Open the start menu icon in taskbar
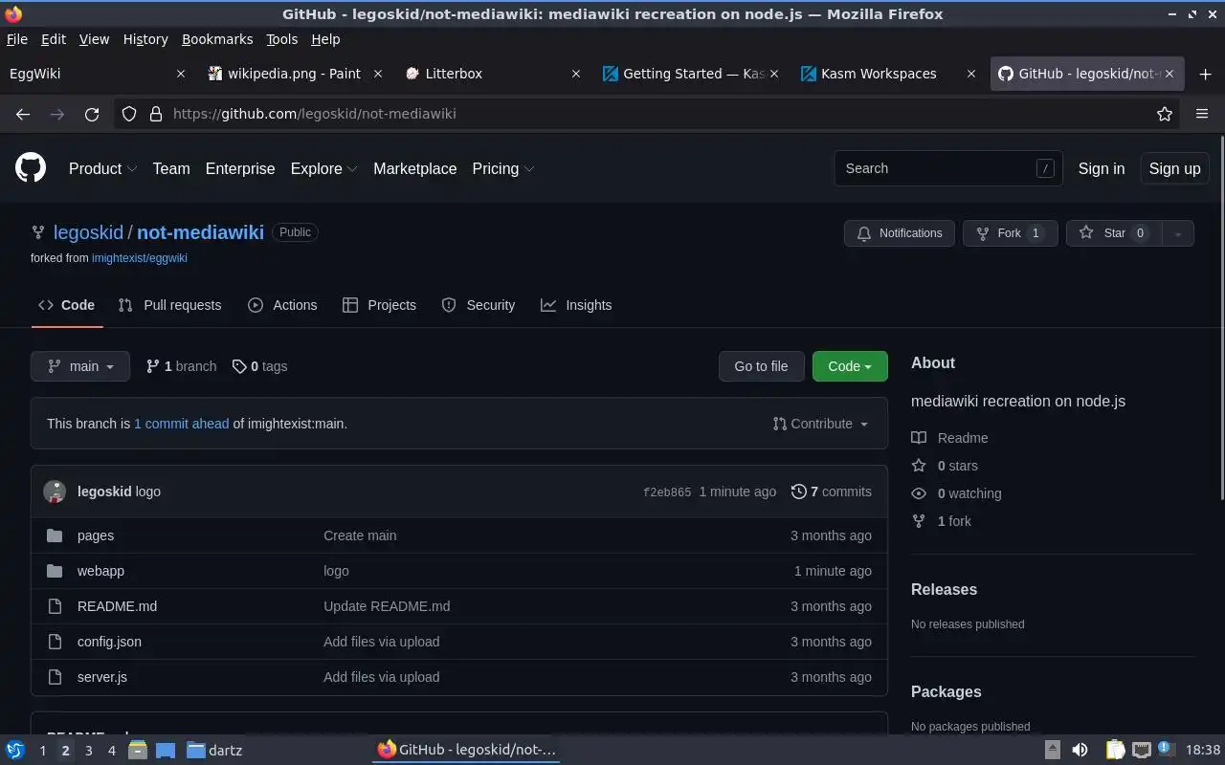Screen dimensions: 1225x765 tap(15, 750)
